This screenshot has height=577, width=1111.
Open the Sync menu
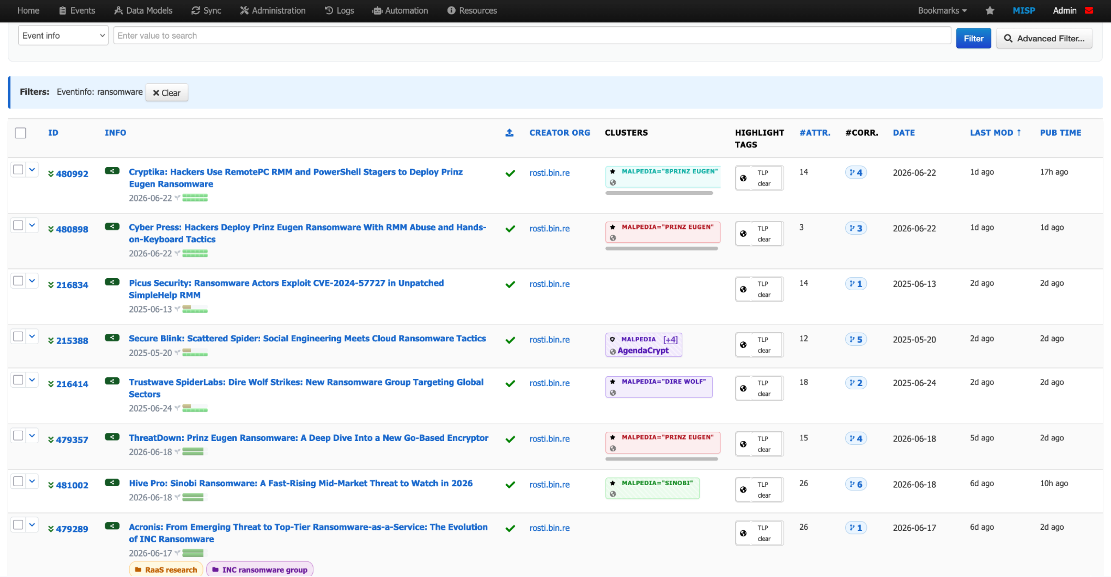point(206,10)
